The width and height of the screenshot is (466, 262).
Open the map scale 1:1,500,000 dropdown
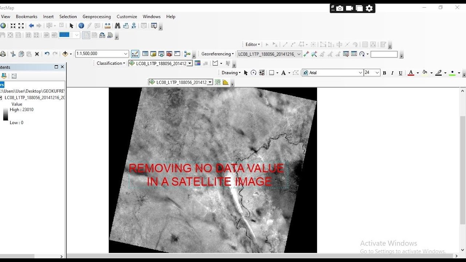pos(126,54)
